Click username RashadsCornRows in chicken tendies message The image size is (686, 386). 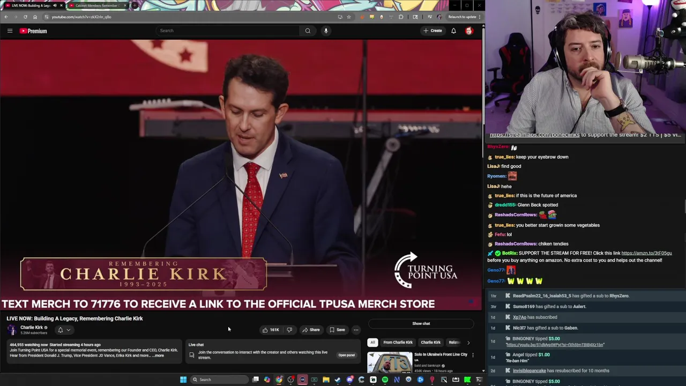516,244
